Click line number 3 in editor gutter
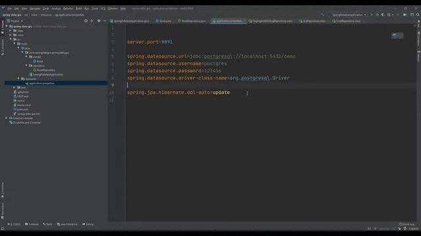Screen dimensions: 421x236 (112, 42)
